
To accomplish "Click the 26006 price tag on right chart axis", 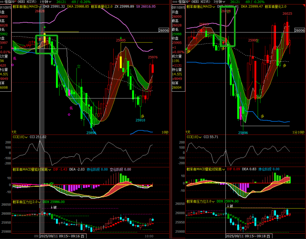I will (x=299, y=30).
